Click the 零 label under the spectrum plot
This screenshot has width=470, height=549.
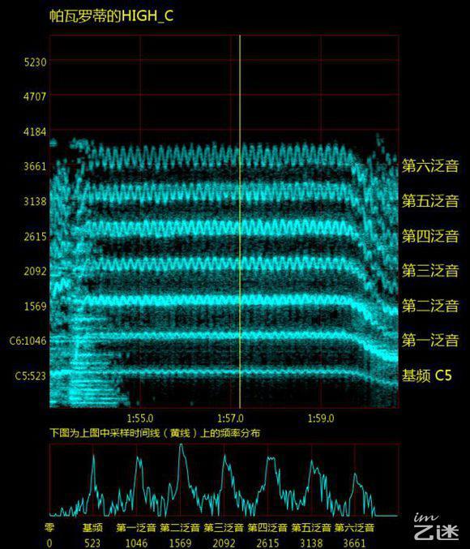(x=49, y=528)
